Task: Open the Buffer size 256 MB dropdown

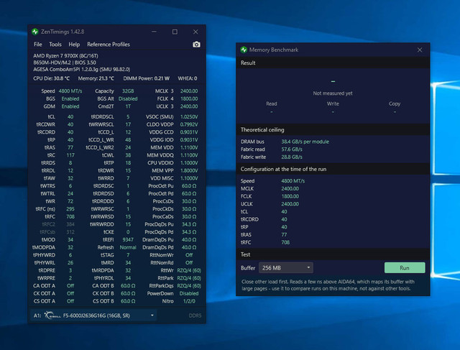Action: pos(286,267)
